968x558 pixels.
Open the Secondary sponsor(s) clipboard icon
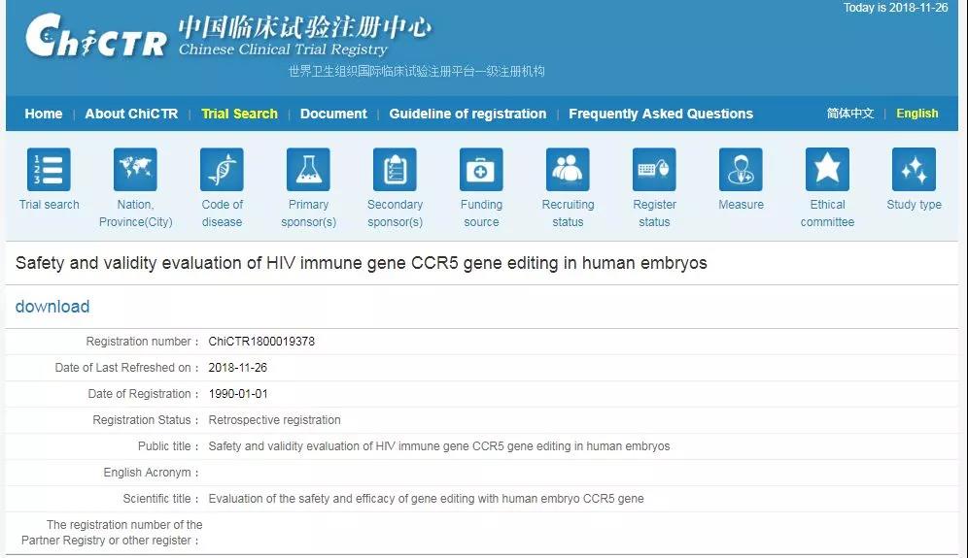point(395,170)
